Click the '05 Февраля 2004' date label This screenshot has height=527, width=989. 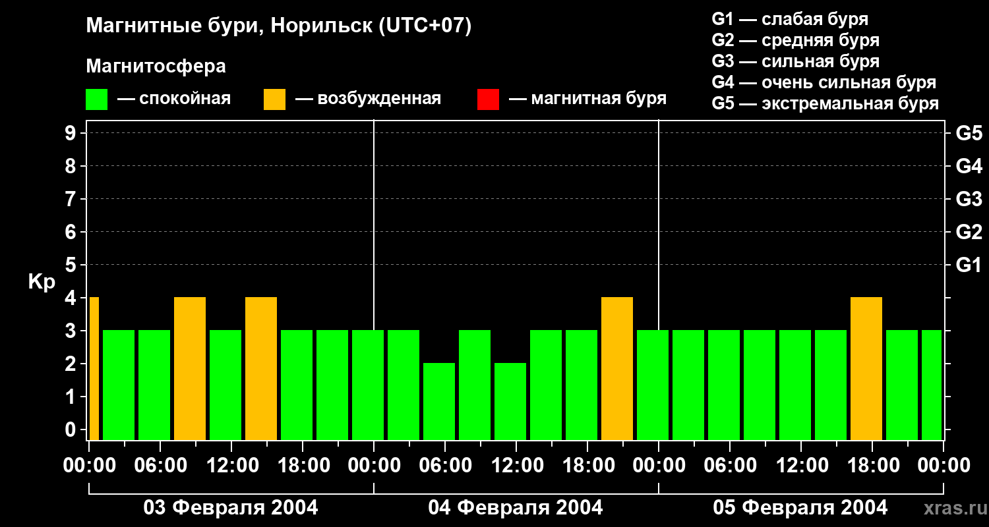tap(800, 508)
